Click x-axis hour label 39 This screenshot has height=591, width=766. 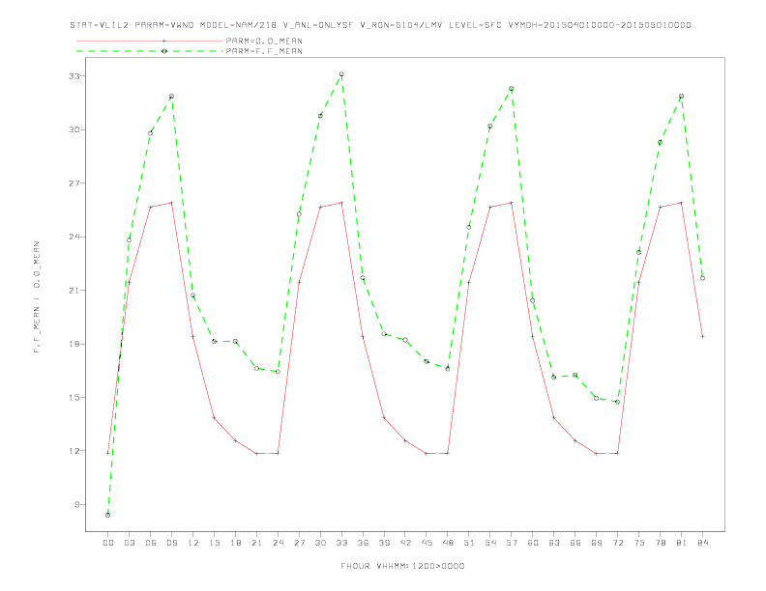384,543
